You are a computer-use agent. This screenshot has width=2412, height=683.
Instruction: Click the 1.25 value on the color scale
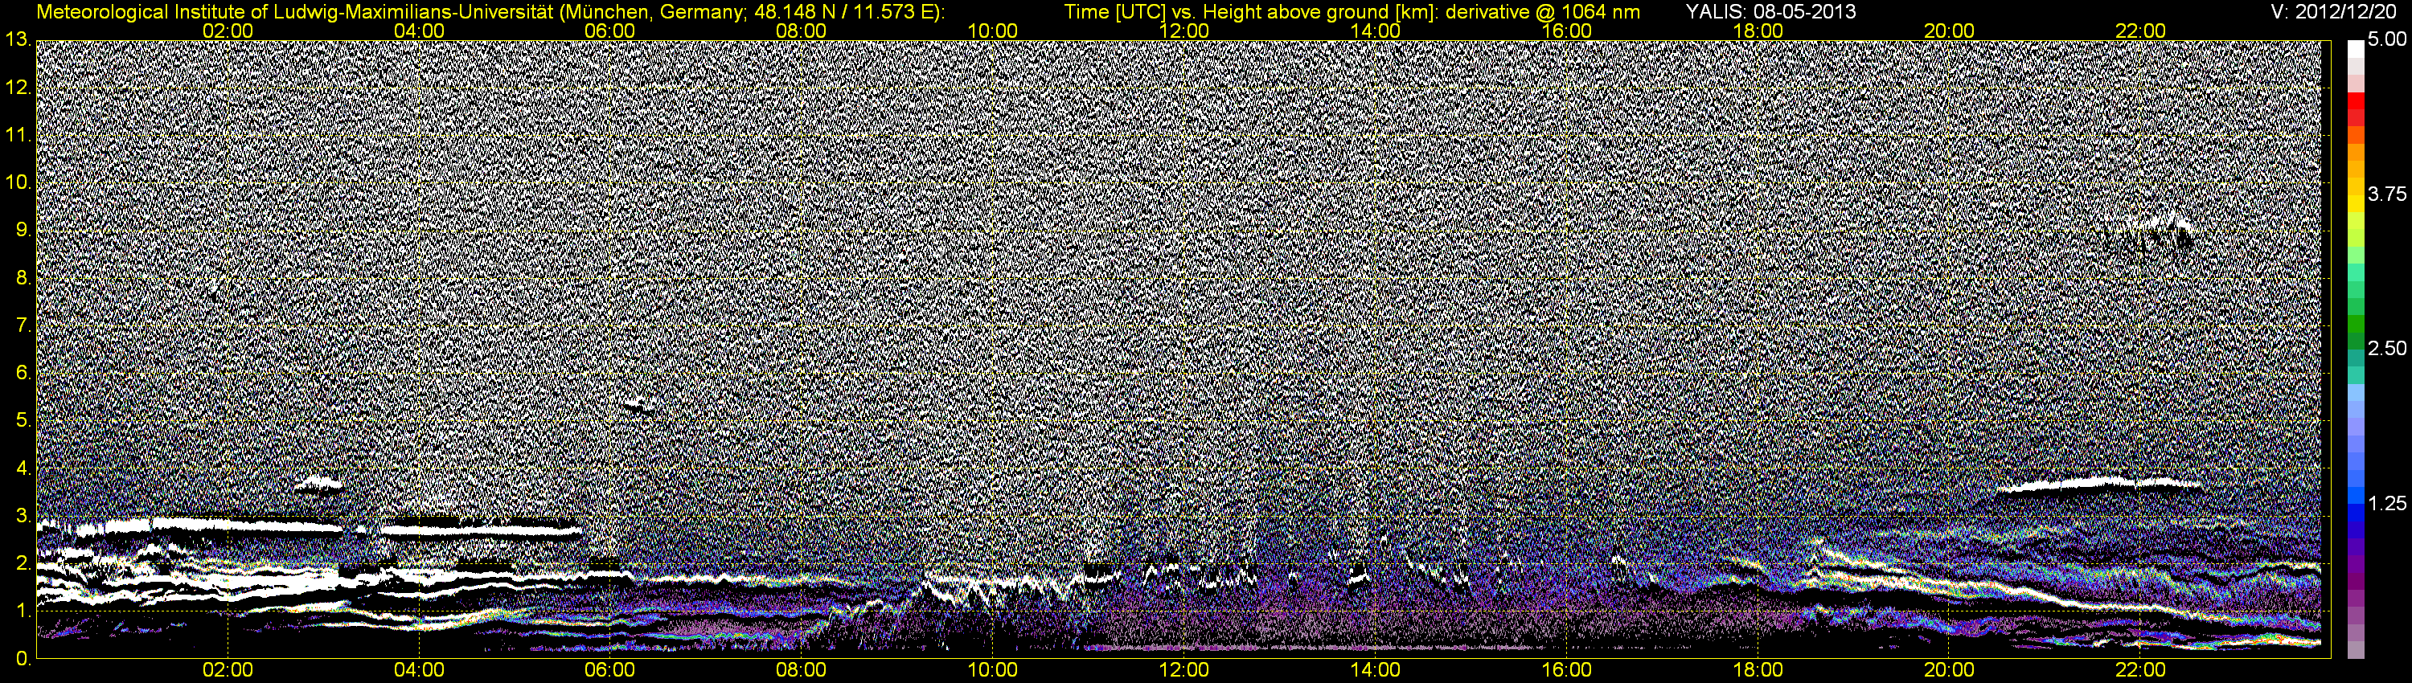point(2387,503)
